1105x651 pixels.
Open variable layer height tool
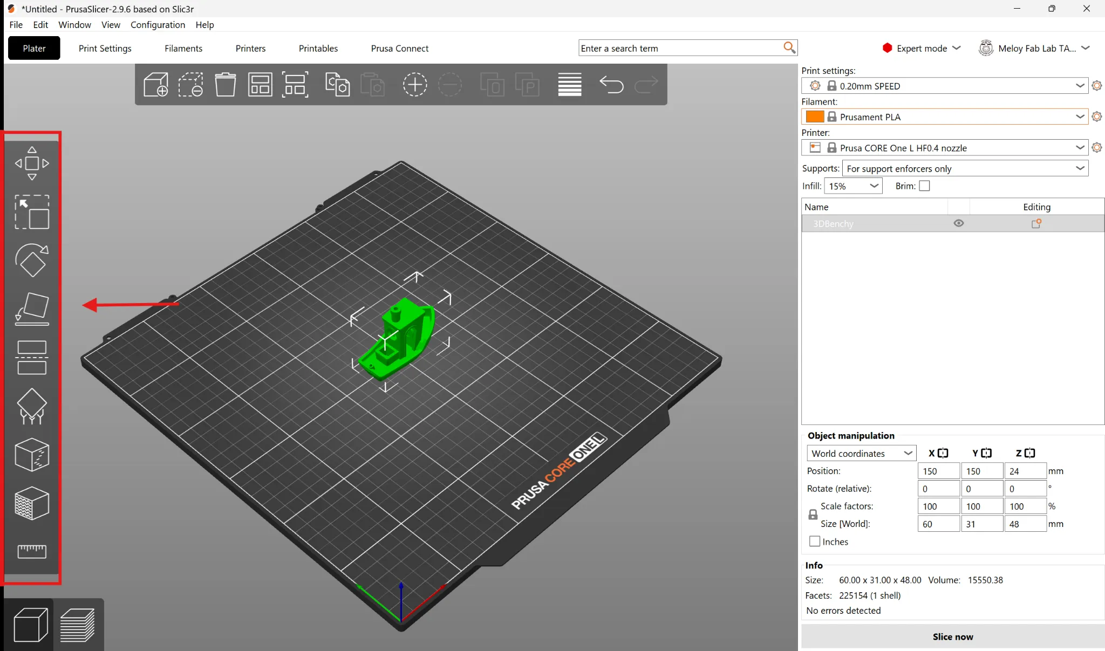569,85
